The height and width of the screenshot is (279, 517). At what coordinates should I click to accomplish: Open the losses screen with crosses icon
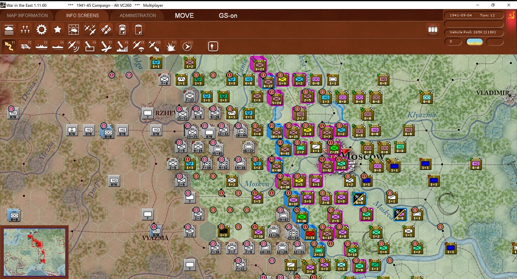click(25, 30)
